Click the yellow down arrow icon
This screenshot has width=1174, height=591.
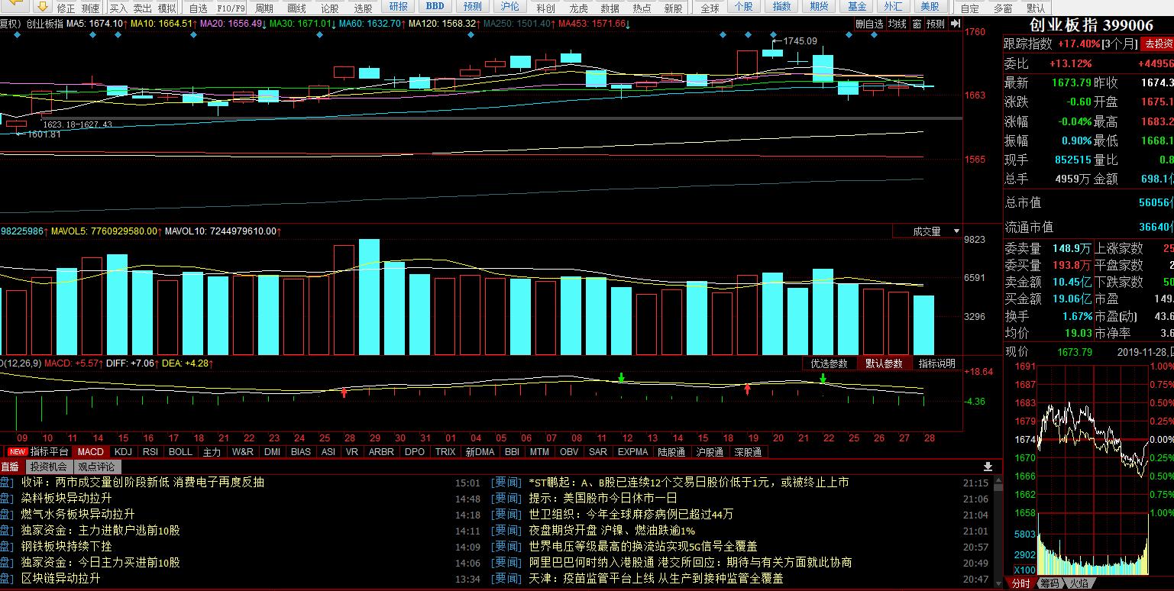click(43, 7)
